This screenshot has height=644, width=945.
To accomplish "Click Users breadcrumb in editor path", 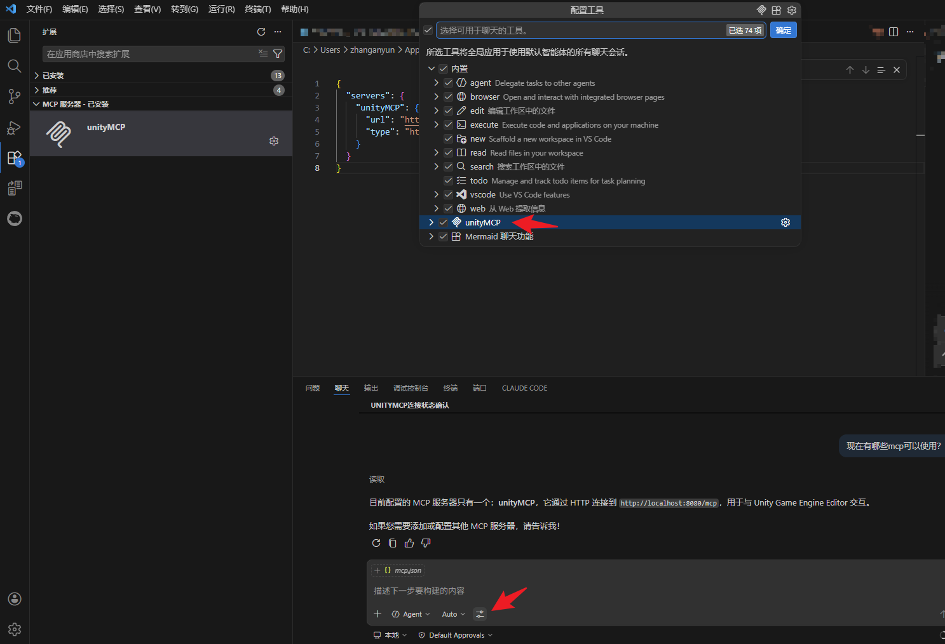I will (x=330, y=50).
